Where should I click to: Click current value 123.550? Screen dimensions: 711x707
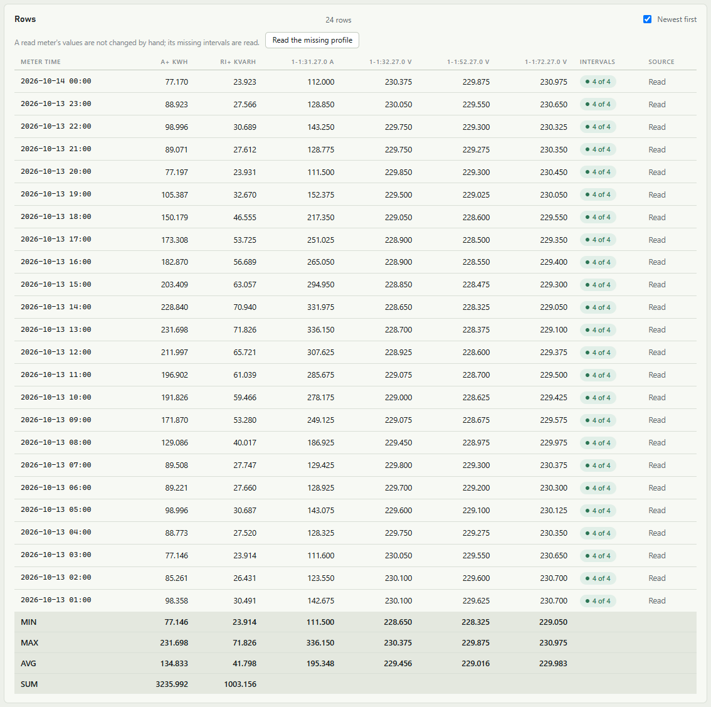pos(320,578)
